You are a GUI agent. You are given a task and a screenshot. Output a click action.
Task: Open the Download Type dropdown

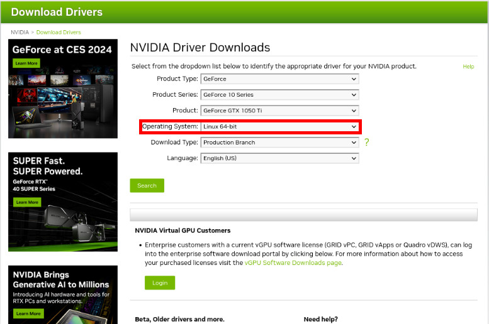pos(279,143)
